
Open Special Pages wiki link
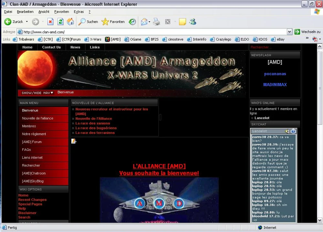30,204
